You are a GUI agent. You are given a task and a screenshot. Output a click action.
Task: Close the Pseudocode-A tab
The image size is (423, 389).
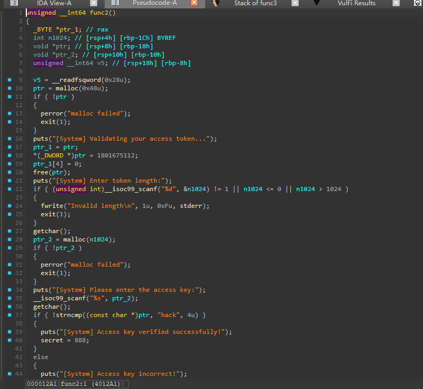[194, 3]
